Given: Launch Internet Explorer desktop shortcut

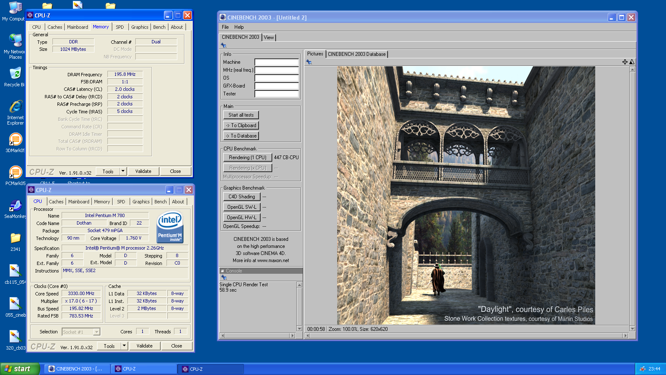Looking at the screenshot, I should [15, 107].
